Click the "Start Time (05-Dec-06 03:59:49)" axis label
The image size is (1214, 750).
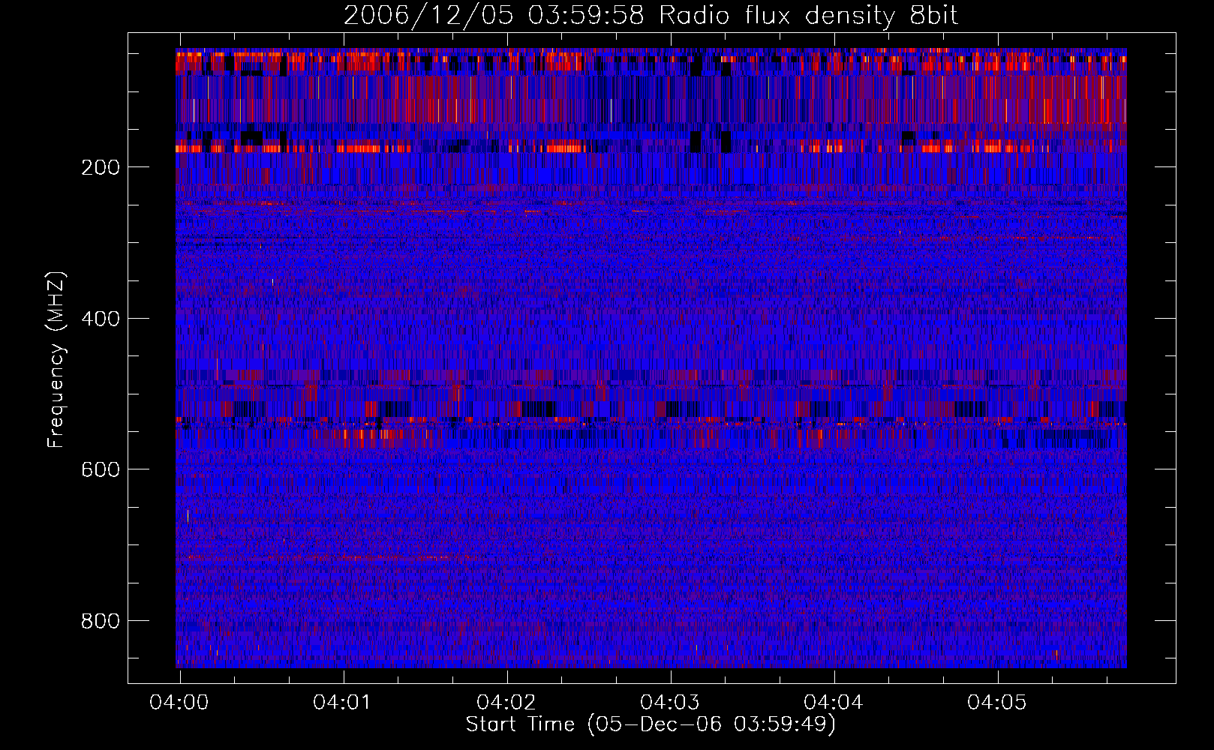coord(651,724)
